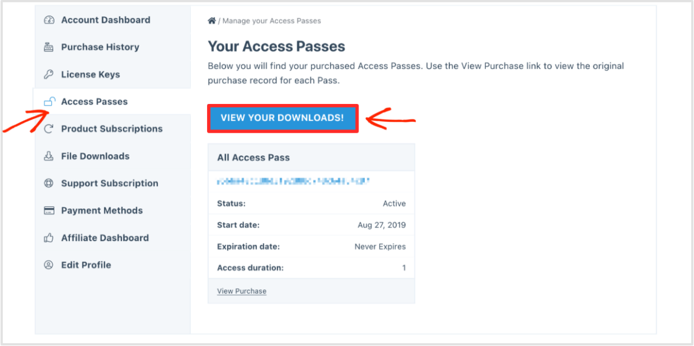Click the Payment Methods credit card icon
Screen dimensions: 694x346
coord(49,211)
